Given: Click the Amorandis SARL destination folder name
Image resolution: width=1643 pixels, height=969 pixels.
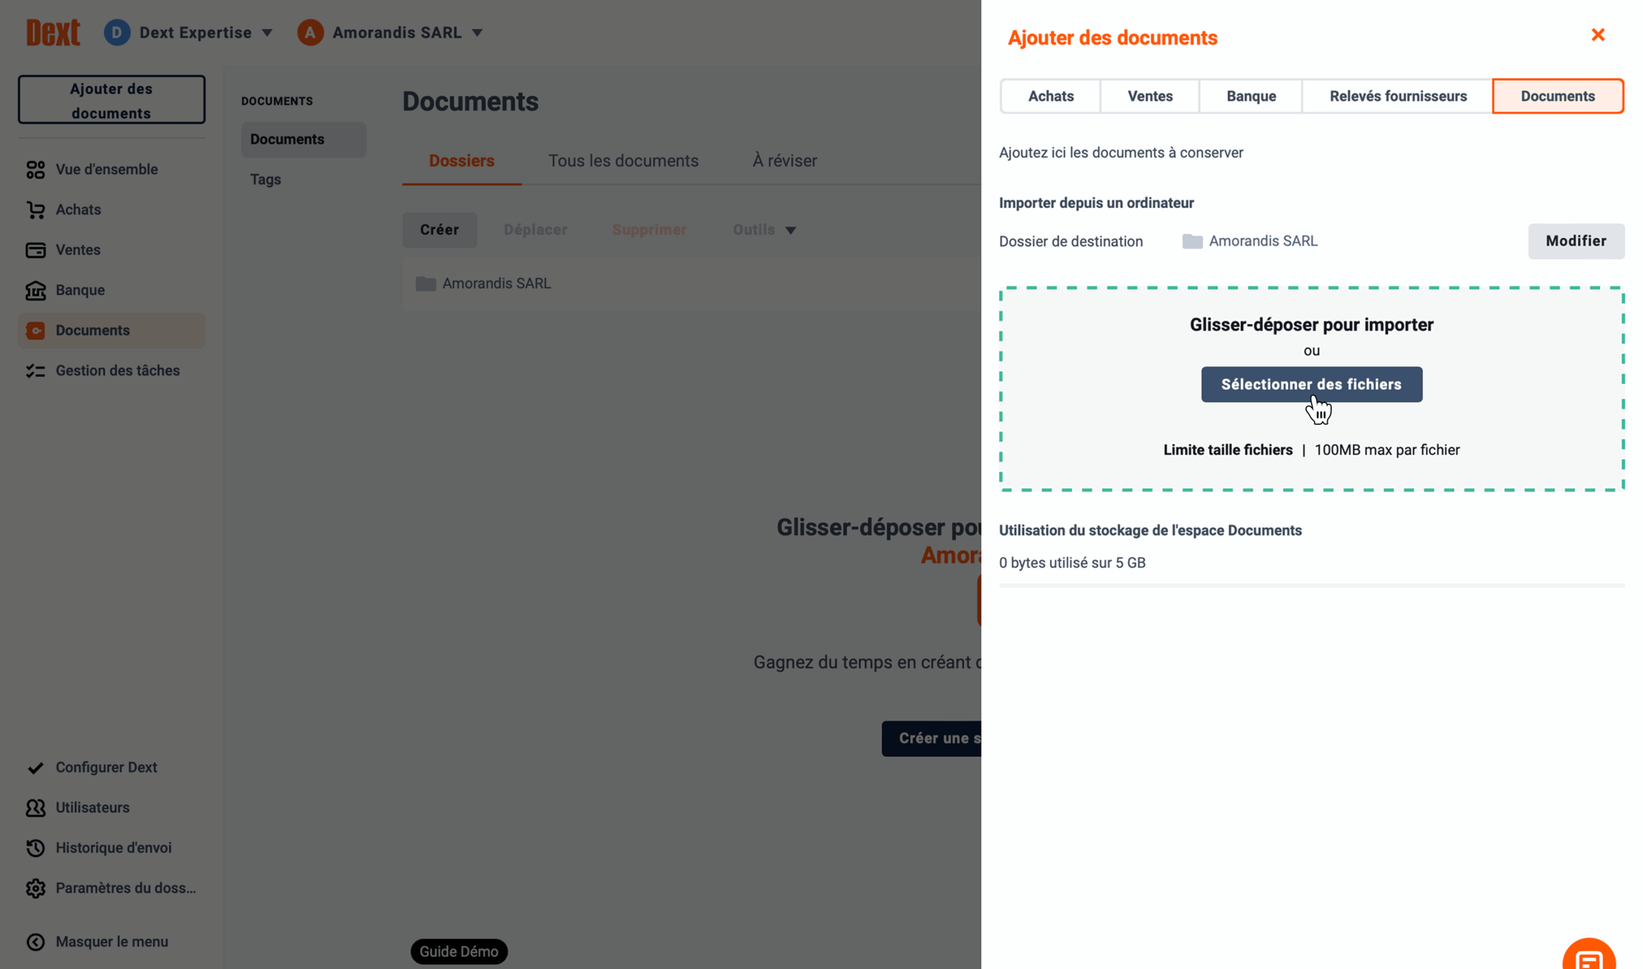Looking at the screenshot, I should click(1263, 241).
